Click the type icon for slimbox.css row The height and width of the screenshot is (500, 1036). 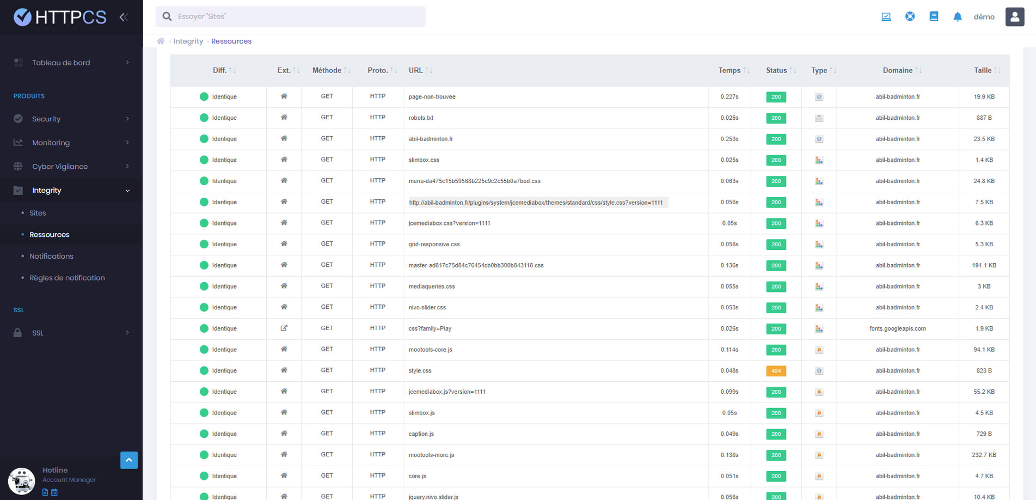(819, 160)
